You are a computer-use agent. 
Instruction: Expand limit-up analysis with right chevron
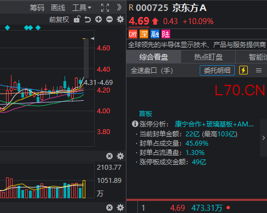coord(264,138)
